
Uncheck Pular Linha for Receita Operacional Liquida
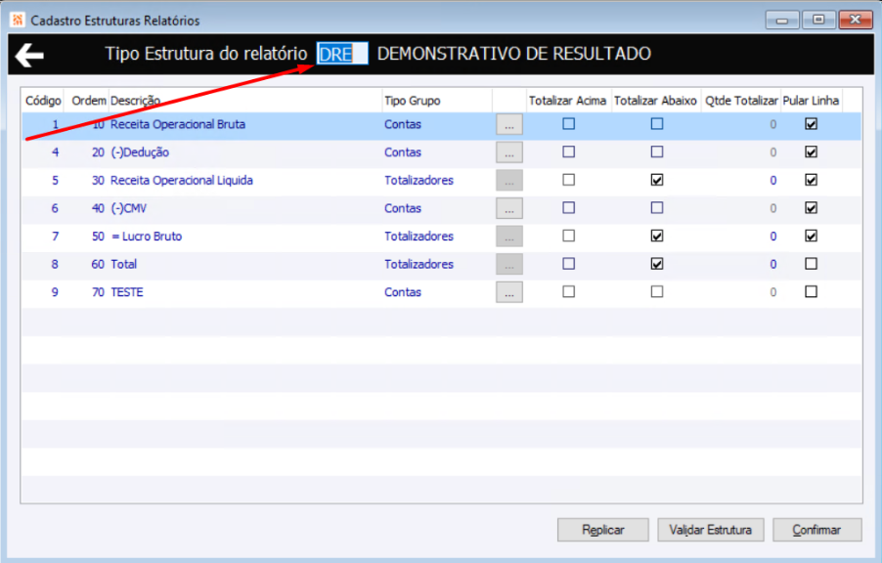point(812,180)
